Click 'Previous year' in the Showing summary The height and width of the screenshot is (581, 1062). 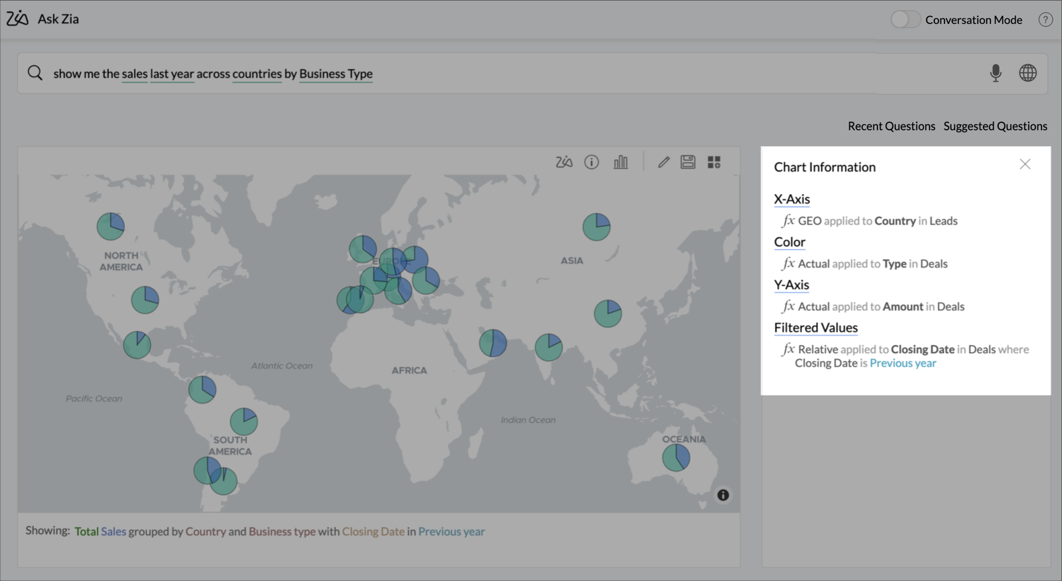(451, 531)
